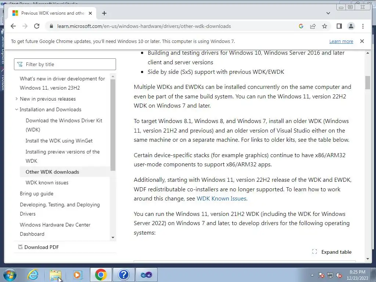Open the tab search dropdown arrow
Screen dimensions: 376x282
tap(328, 13)
